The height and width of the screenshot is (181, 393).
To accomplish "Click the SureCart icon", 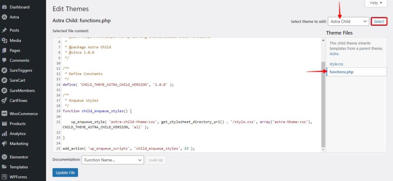I will point(4,81).
